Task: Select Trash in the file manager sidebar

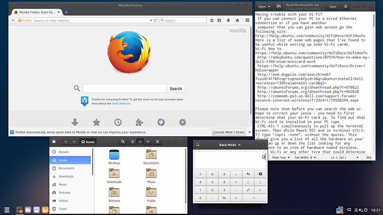Action: (x=70, y=209)
